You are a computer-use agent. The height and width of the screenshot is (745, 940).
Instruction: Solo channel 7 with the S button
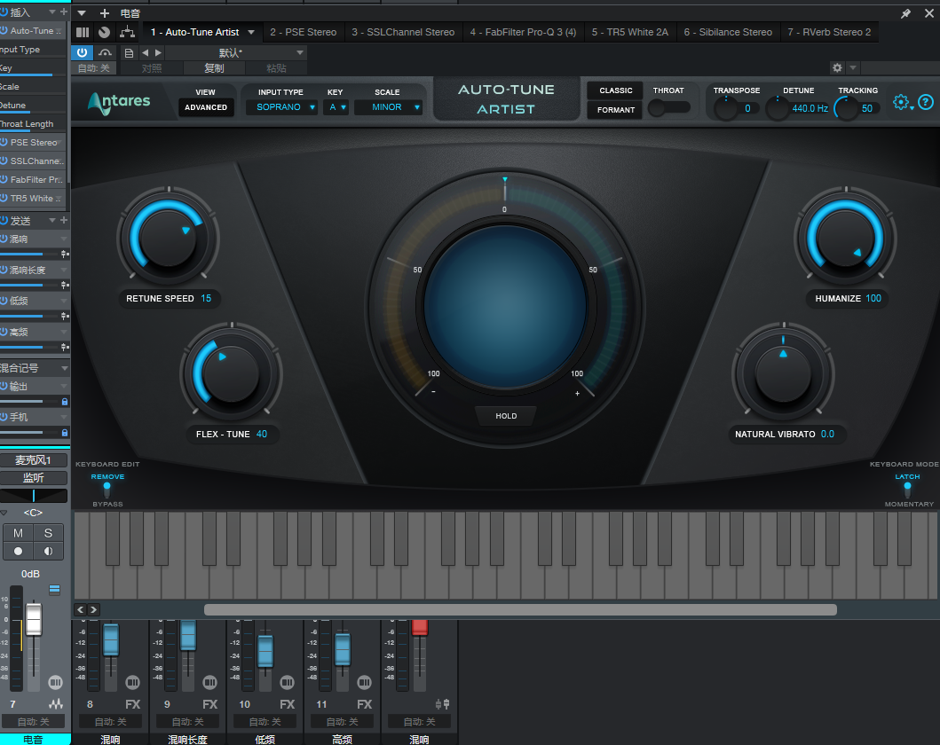[x=48, y=533]
